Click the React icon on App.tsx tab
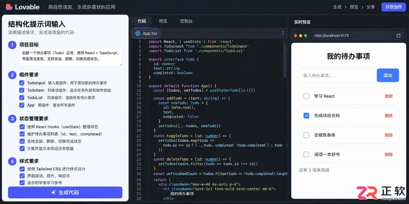Viewport: 409px width, 204px height. [138, 33]
